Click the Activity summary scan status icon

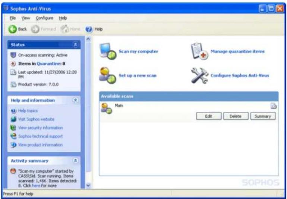(x=13, y=171)
